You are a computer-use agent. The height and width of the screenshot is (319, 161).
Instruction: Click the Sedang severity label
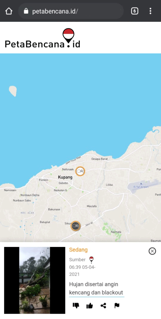78,250
